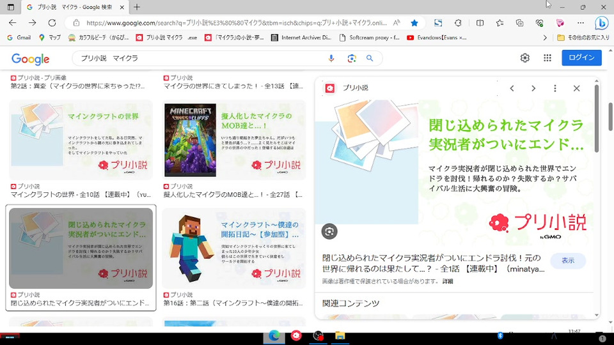Open Google quick settings gear

[524, 58]
